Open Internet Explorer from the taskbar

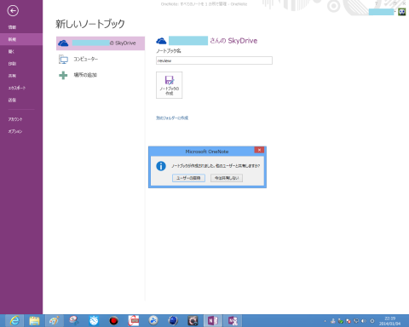(14, 321)
